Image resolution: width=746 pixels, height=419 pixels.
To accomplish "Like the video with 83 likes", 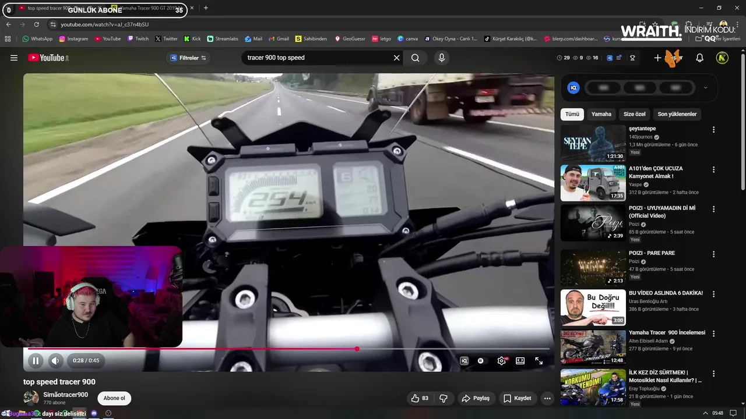I will (x=420, y=398).
